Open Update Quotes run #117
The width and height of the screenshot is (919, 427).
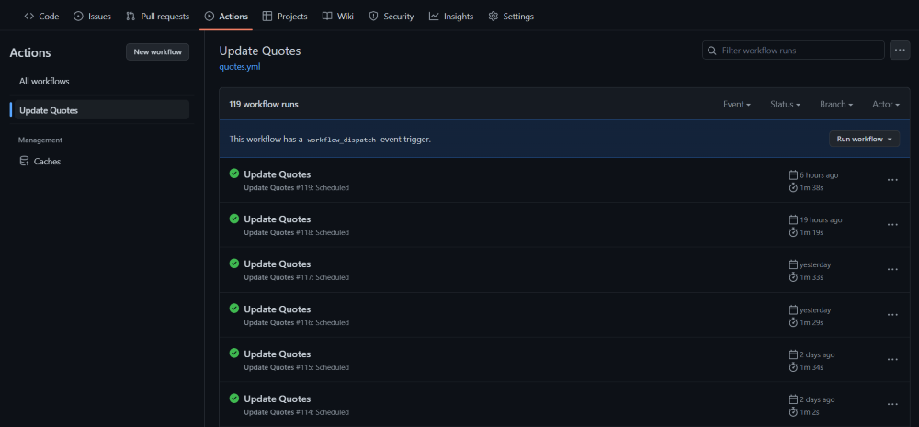click(278, 264)
